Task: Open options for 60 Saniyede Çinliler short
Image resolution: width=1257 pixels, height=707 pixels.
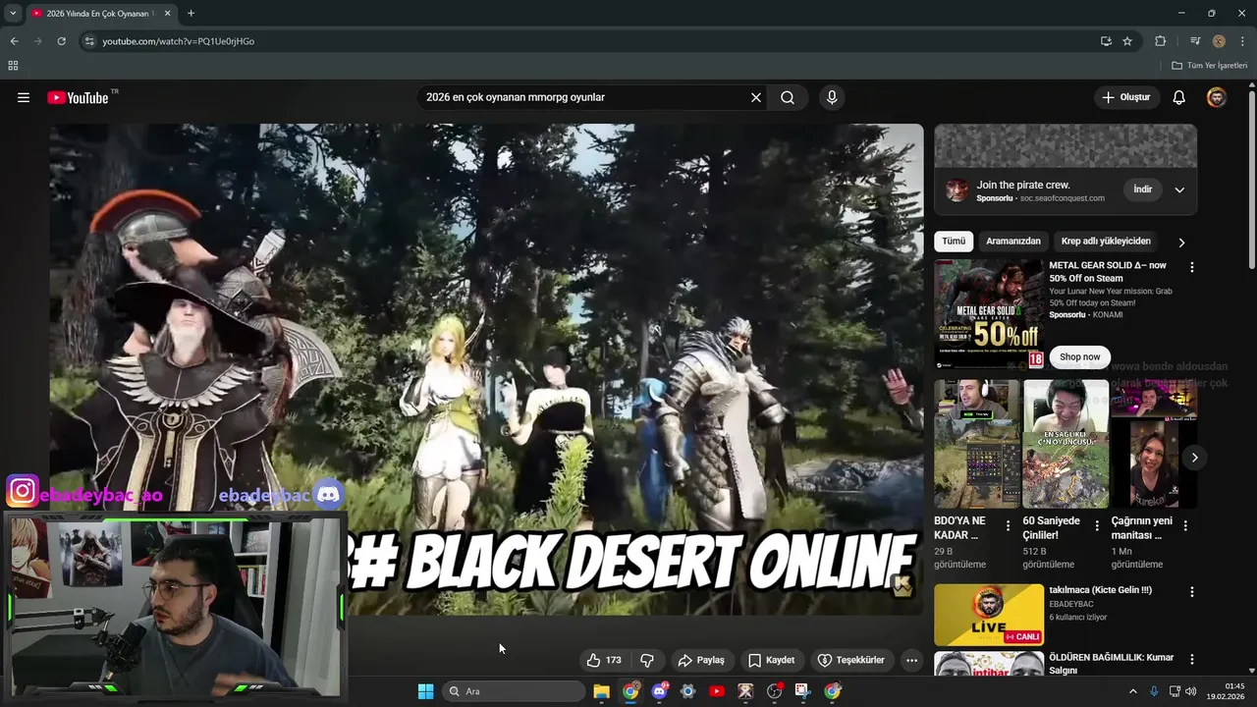Action: pos(1097,526)
